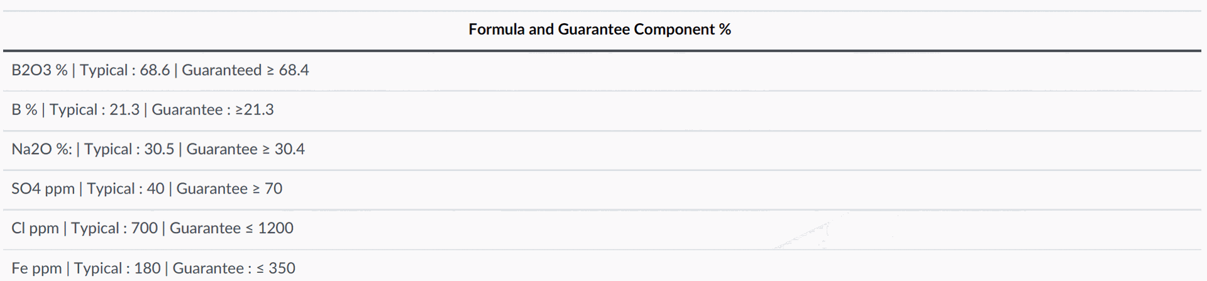This screenshot has height=281, width=1207.
Task: Click the 'B %' row label
Action: (x=25, y=109)
